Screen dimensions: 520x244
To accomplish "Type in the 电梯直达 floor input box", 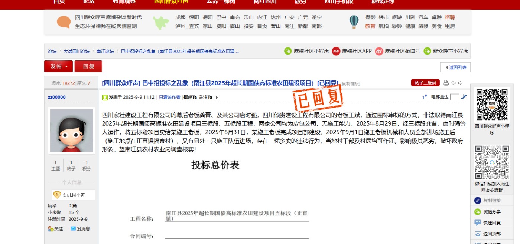I will (x=455, y=97).
